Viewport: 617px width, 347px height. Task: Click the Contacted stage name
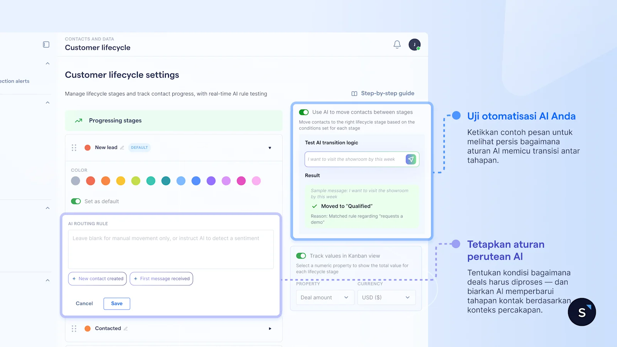coord(108,328)
